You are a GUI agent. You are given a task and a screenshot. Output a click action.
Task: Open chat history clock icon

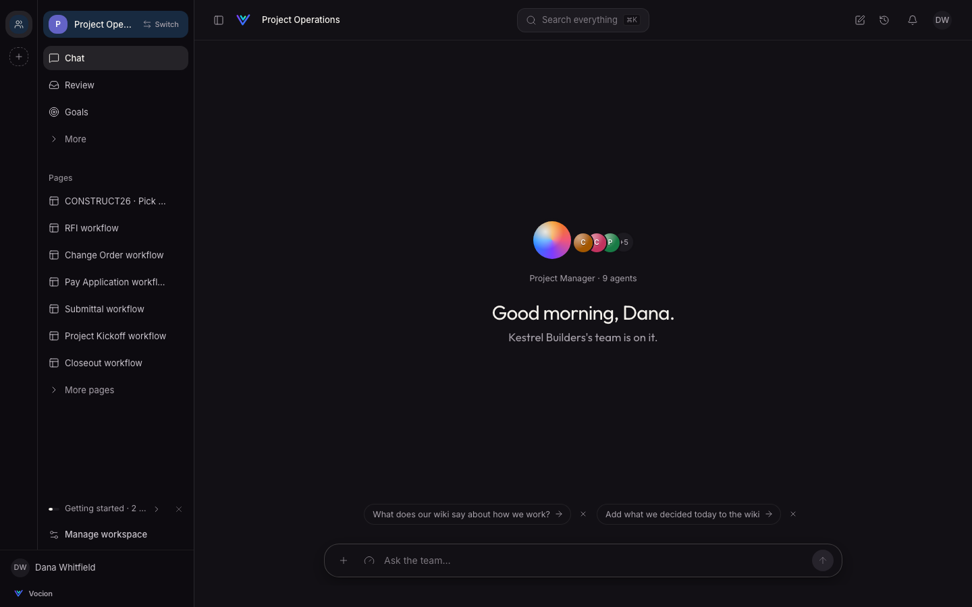(884, 20)
